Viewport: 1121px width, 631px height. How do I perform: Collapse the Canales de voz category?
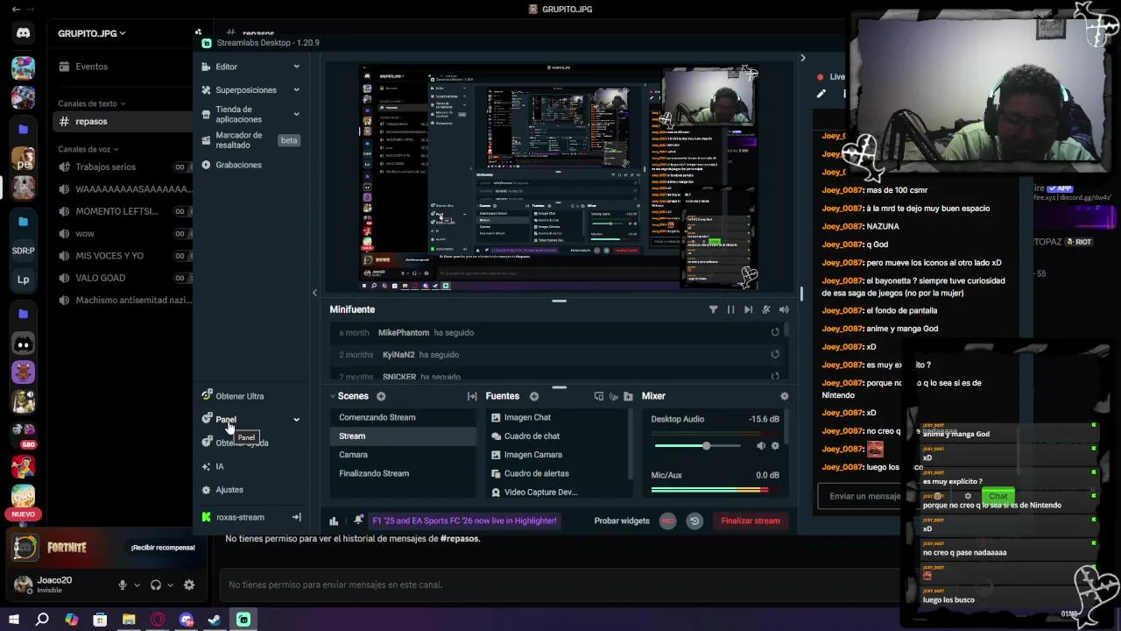(88, 149)
